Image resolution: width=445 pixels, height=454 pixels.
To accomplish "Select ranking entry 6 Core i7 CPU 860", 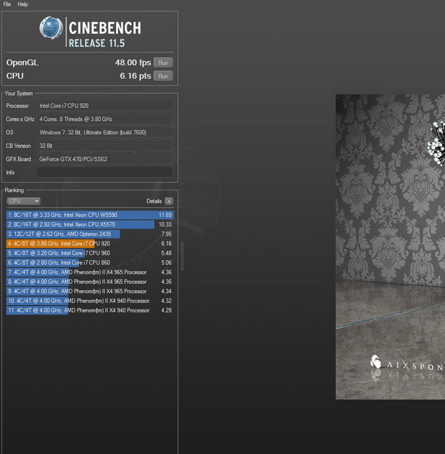I will (x=90, y=263).
